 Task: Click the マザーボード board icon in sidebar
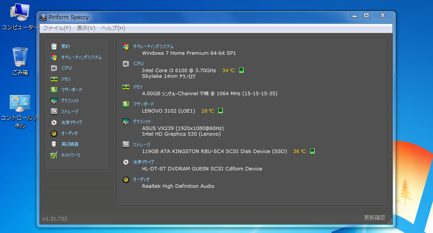(x=54, y=90)
